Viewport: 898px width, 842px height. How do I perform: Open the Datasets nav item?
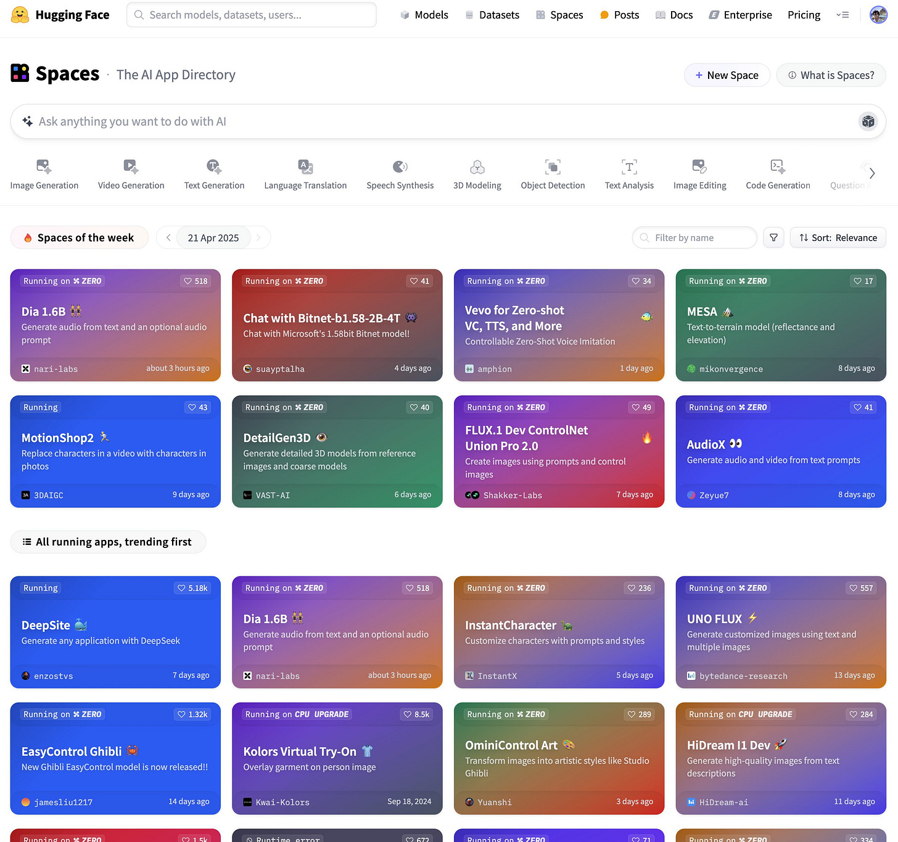click(492, 15)
